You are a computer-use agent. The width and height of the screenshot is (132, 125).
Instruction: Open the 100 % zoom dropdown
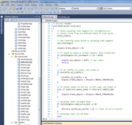pos(50,119)
